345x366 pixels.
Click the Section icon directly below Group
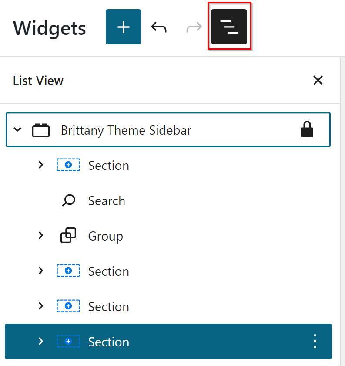(68, 271)
